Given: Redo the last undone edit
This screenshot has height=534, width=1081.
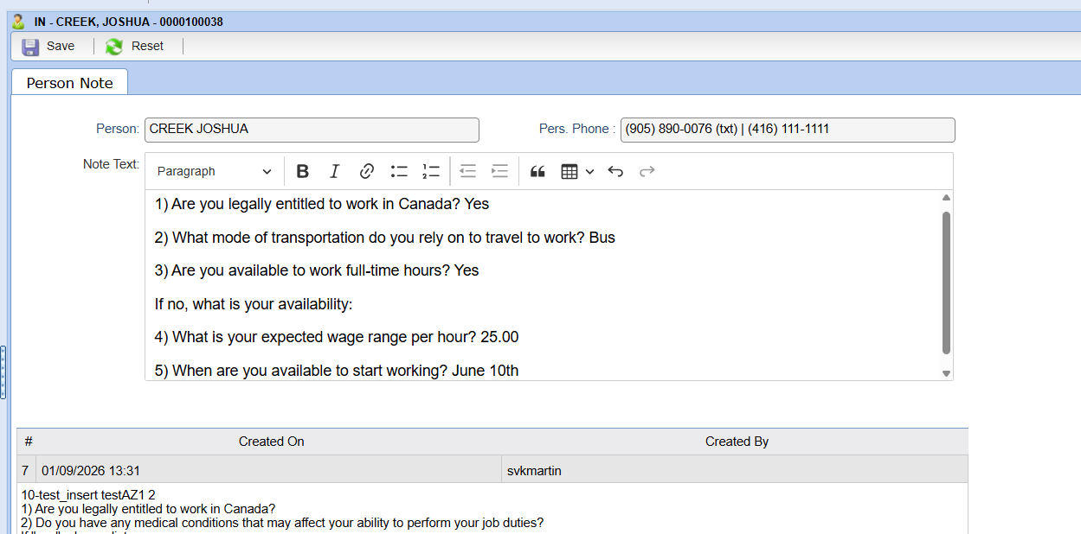Looking at the screenshot, I should pyautogui.click(x=647, y=171).
